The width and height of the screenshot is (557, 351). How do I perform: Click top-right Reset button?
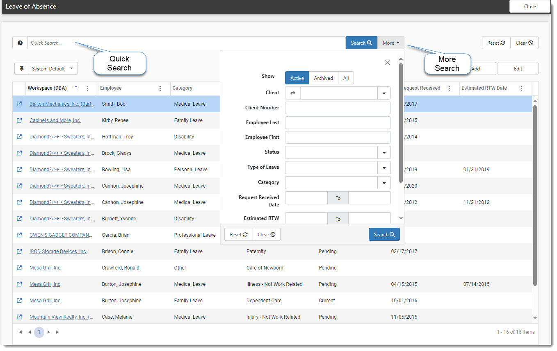(496, 43)
